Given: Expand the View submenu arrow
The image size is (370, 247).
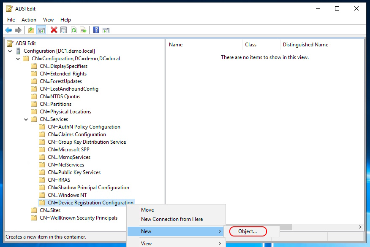Looking at the screenshot, I should (x=220, y=244).
